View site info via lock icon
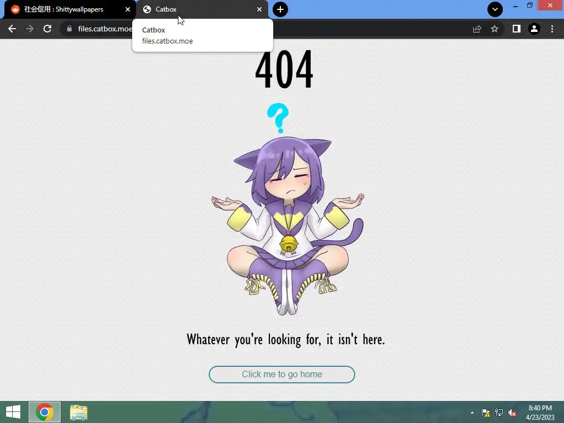Viewport: 564px width, 423px height. point(69,29)
